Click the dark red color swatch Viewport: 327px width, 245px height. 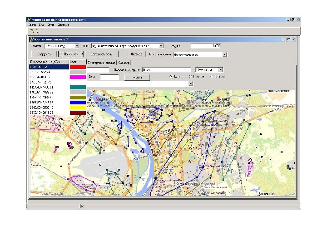click(78, 113)
